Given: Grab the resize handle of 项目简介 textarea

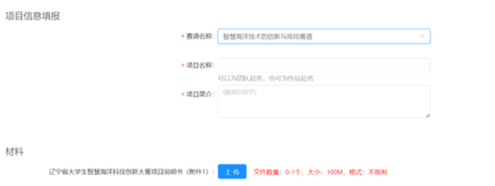Looking at the screenshot, I should tap(427, 115).
